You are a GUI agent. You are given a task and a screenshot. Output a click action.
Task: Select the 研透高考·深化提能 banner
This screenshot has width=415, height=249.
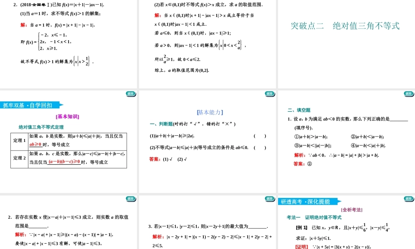308,202
